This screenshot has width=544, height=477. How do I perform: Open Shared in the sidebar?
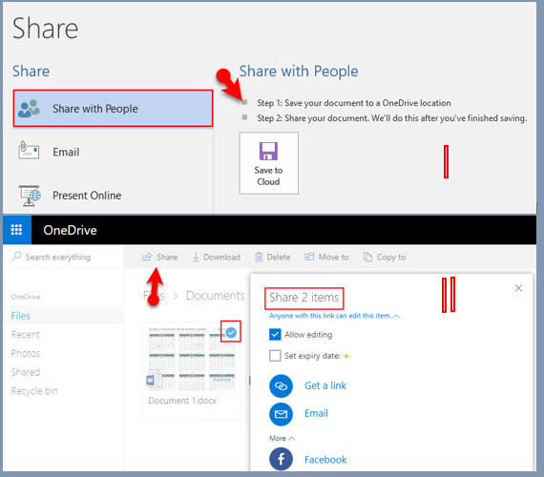26,372
